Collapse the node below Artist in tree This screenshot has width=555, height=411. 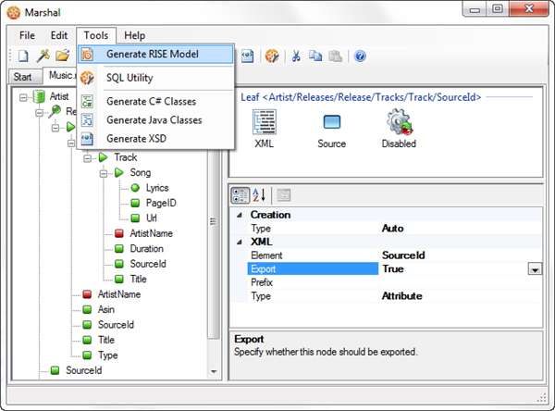click(39, 112)
